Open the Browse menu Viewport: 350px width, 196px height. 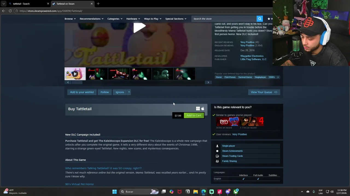pos(70,19)
